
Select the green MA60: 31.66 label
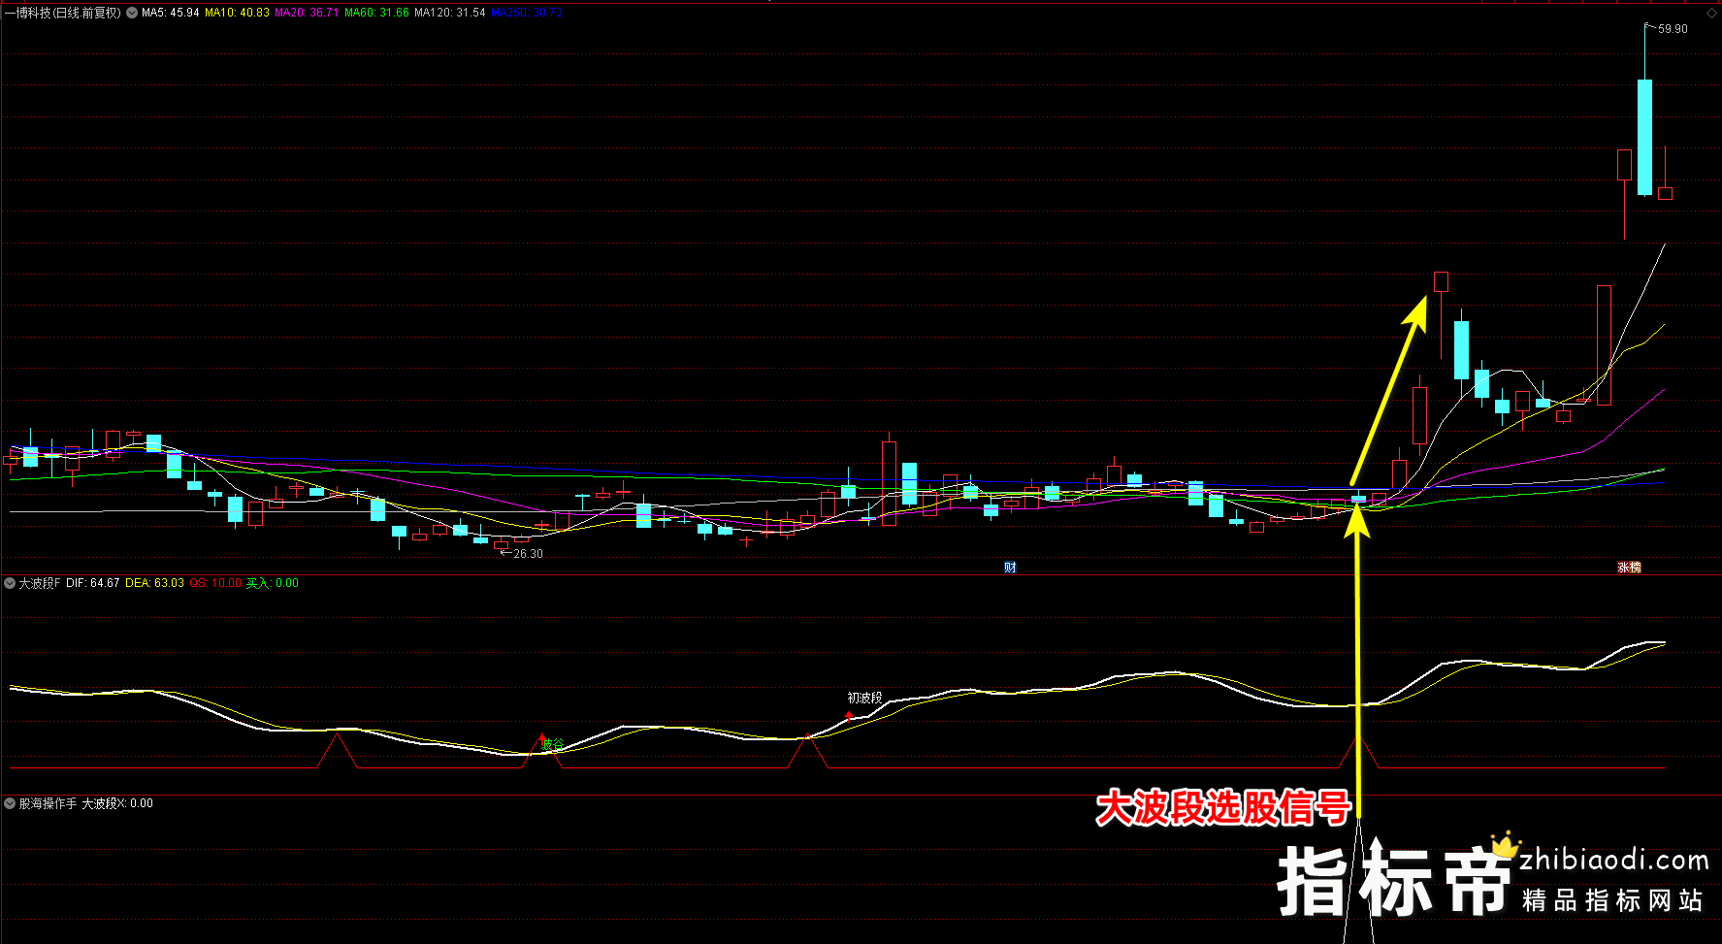click(376, 13)
